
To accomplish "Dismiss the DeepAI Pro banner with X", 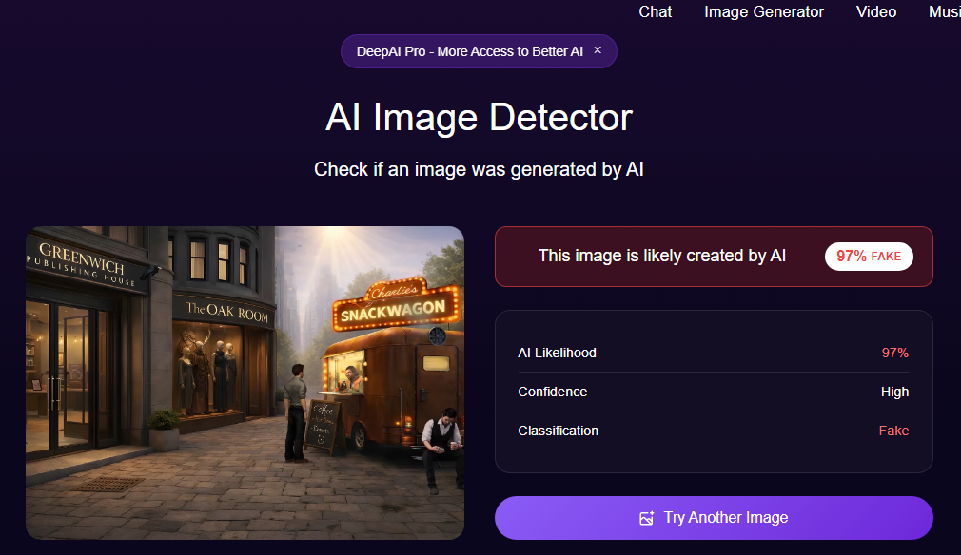I will tap(598, 50).
